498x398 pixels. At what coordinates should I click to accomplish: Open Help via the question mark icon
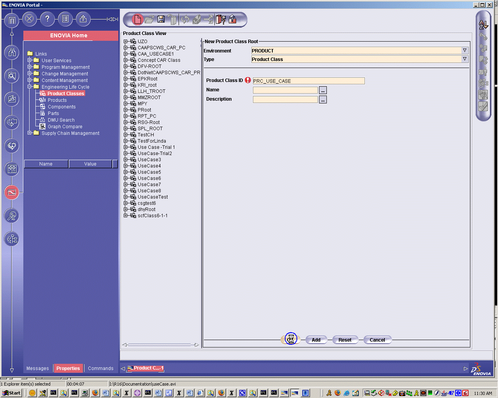47,19
